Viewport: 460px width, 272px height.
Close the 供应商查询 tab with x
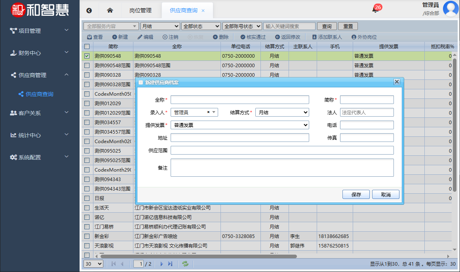click(x=203, y=11)
